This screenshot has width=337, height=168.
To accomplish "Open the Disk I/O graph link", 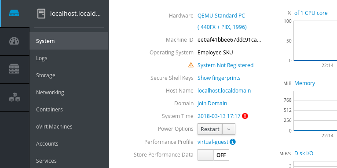I will (x=304, y=154).
